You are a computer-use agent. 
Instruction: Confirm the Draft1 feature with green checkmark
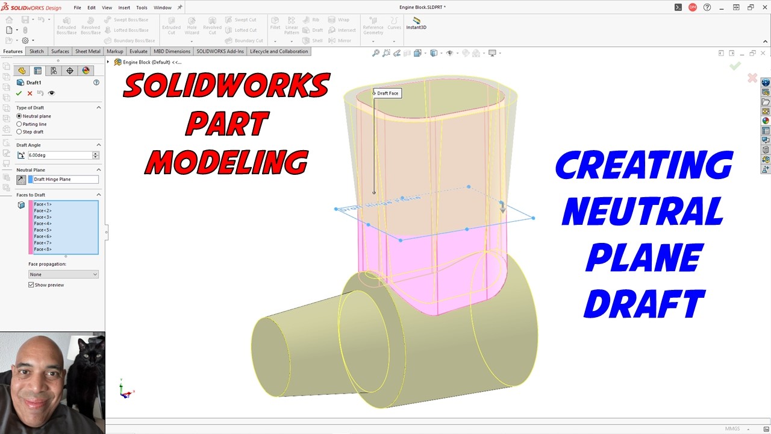pos(19,93)
